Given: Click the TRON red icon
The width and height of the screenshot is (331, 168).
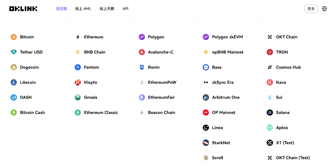Looking at the screenshot, I should coord(270,52).
